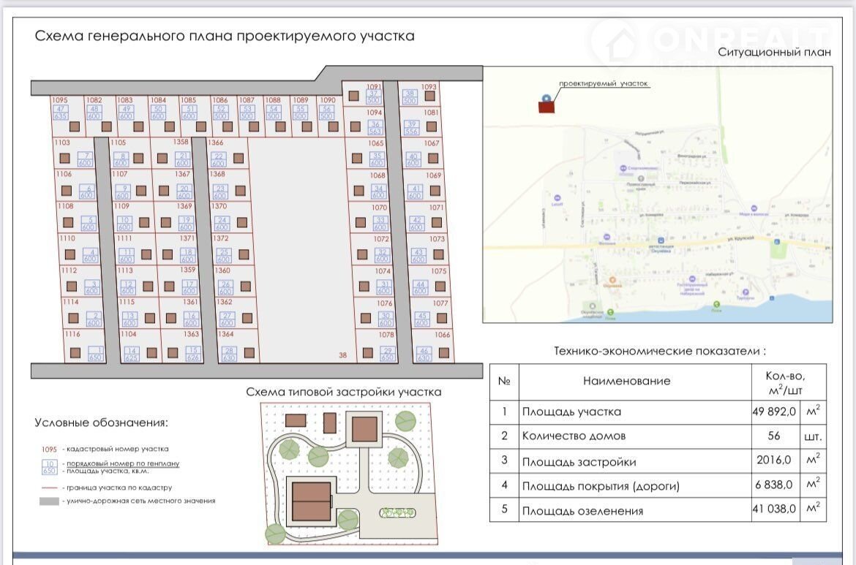Click the blue location pin above the red site
The image size is (856, 565).
click(545, 97)
